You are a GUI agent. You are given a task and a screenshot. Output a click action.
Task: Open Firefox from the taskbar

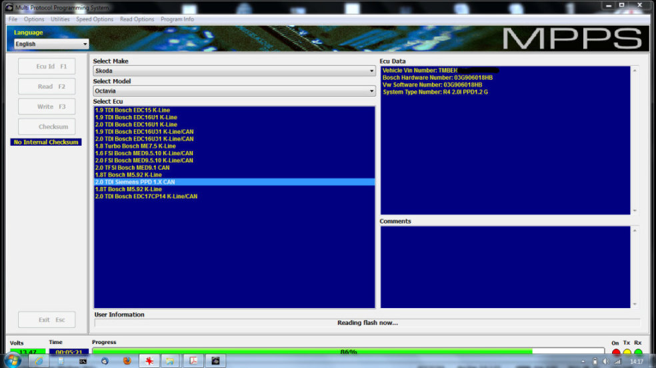pos(127,361)
